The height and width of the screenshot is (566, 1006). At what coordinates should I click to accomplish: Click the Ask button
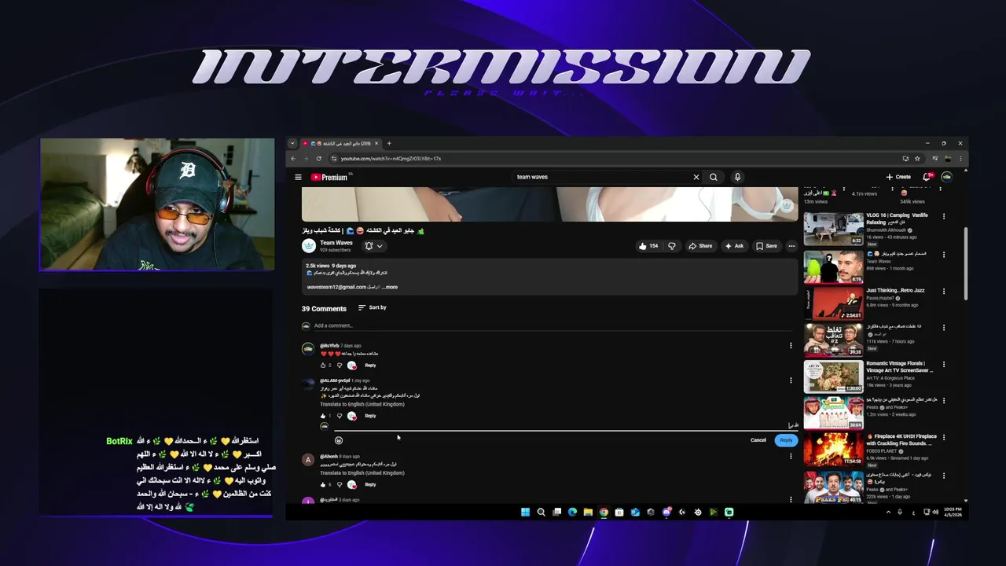click(x=734, y=246)
